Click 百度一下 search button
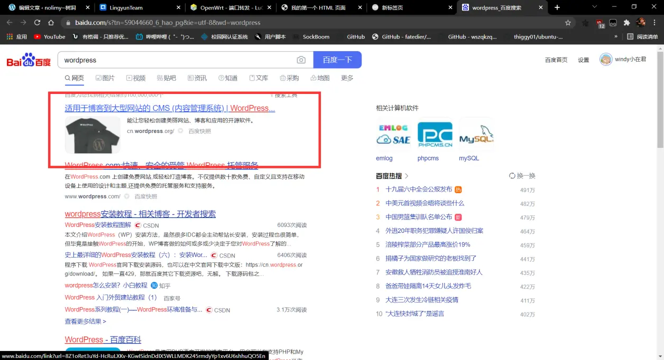Image resolution: width=664 pixels, height=360 pixels. tap(337, 60)
